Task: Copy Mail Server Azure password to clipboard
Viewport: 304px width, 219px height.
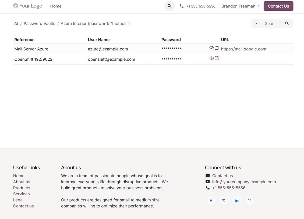Action: point(217,48)
